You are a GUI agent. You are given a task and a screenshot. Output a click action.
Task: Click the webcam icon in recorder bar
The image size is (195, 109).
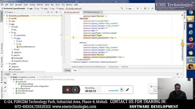pyautogui.click(x=122, y=90)
